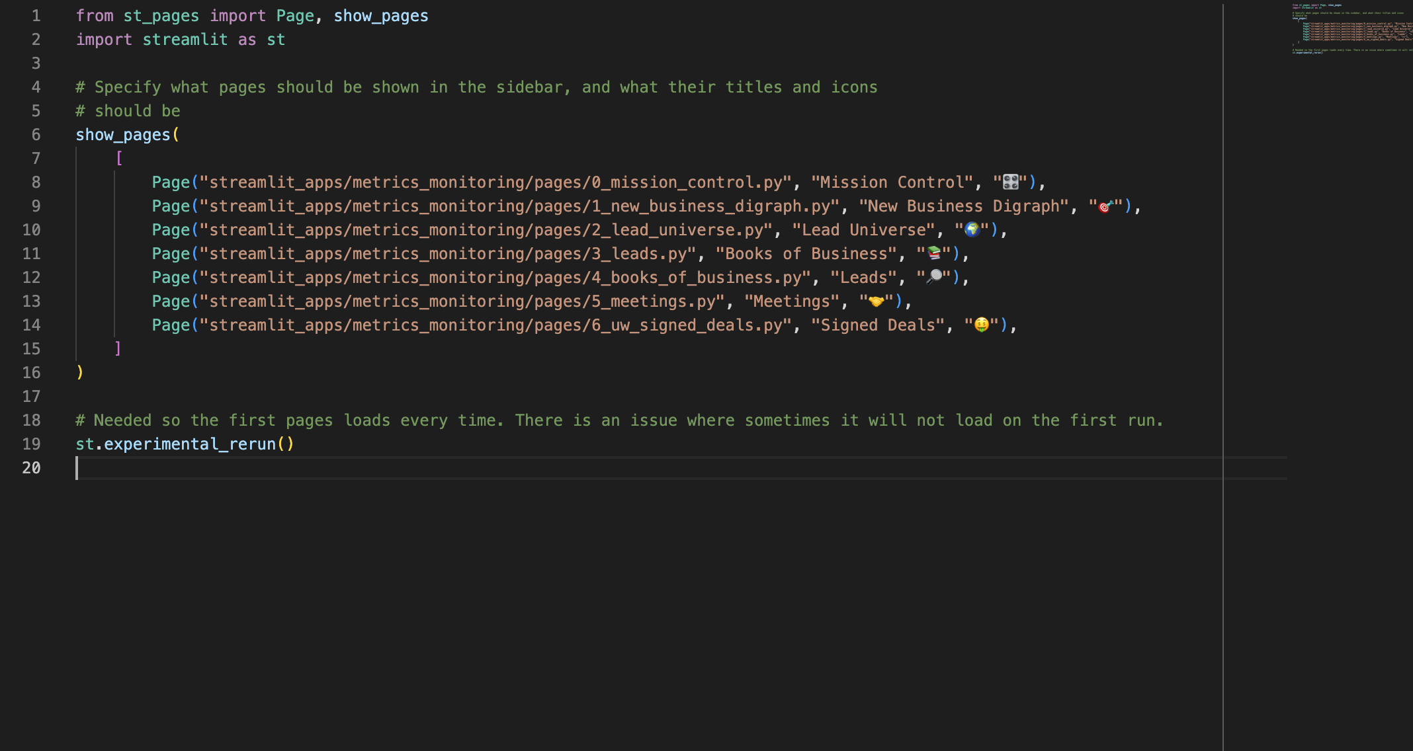This screenshot has height=751, width=1413.
Task: Click the handshake emoji on line 13
Action: click(x=877, y=301)
